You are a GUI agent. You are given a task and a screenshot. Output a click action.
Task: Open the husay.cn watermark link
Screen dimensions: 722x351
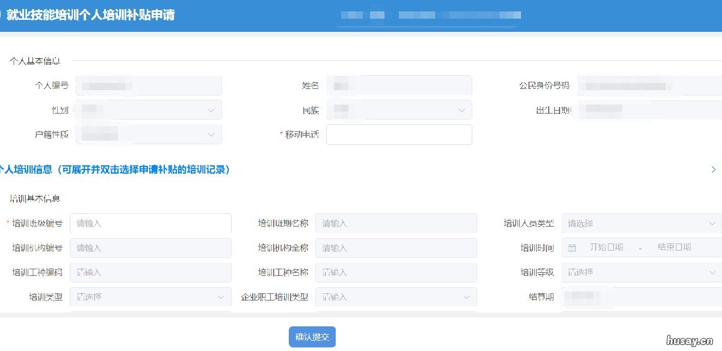(x=690, y=340)
